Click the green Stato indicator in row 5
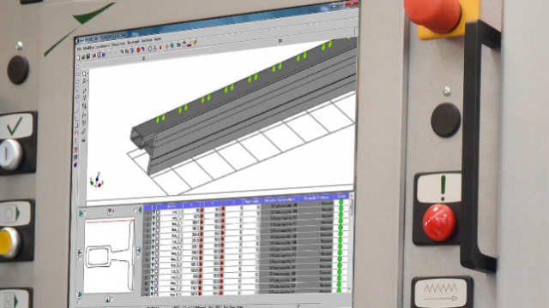This screenshot has width=549, height=308. point(341,228)
